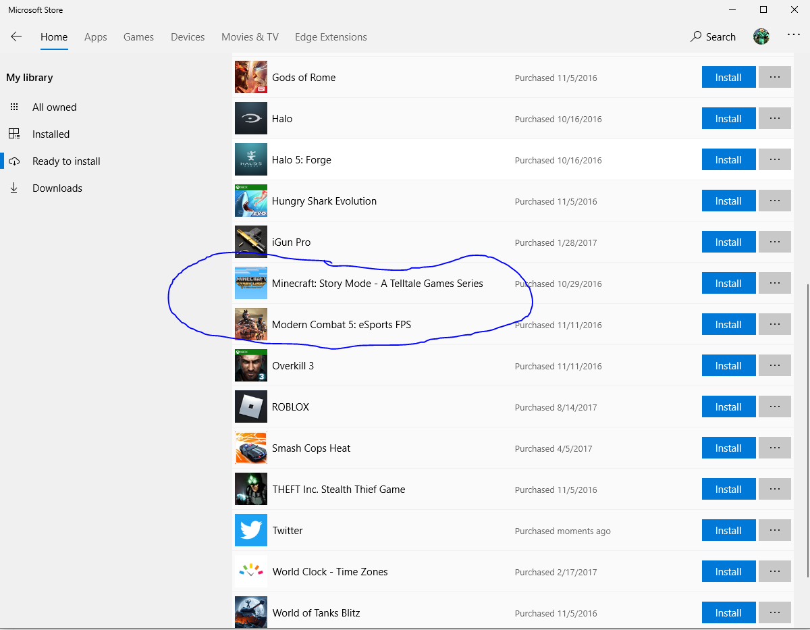Image resolution: width=810 pixels, height=630 pixels.
Task: Install Modern Combat 5: eSports FPS
Action: (x=728, y=325)
